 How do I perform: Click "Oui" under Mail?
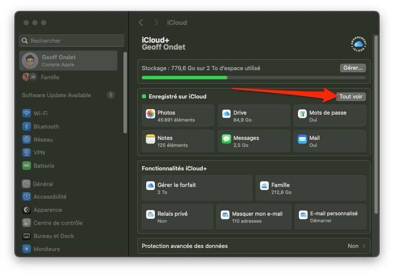pyautogui.click(x=313, y=145)
